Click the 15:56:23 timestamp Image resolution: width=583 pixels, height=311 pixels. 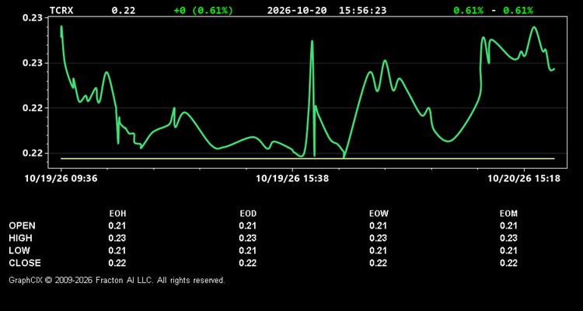click(362, 10)
